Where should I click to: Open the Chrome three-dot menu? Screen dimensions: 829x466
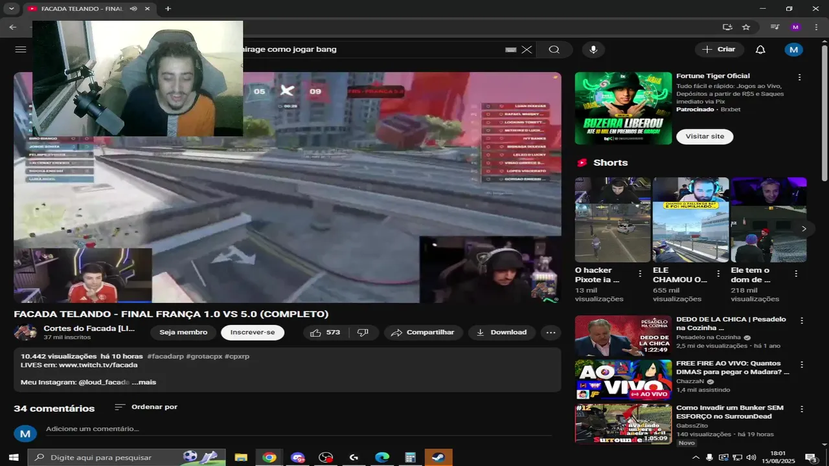point(815,27)
